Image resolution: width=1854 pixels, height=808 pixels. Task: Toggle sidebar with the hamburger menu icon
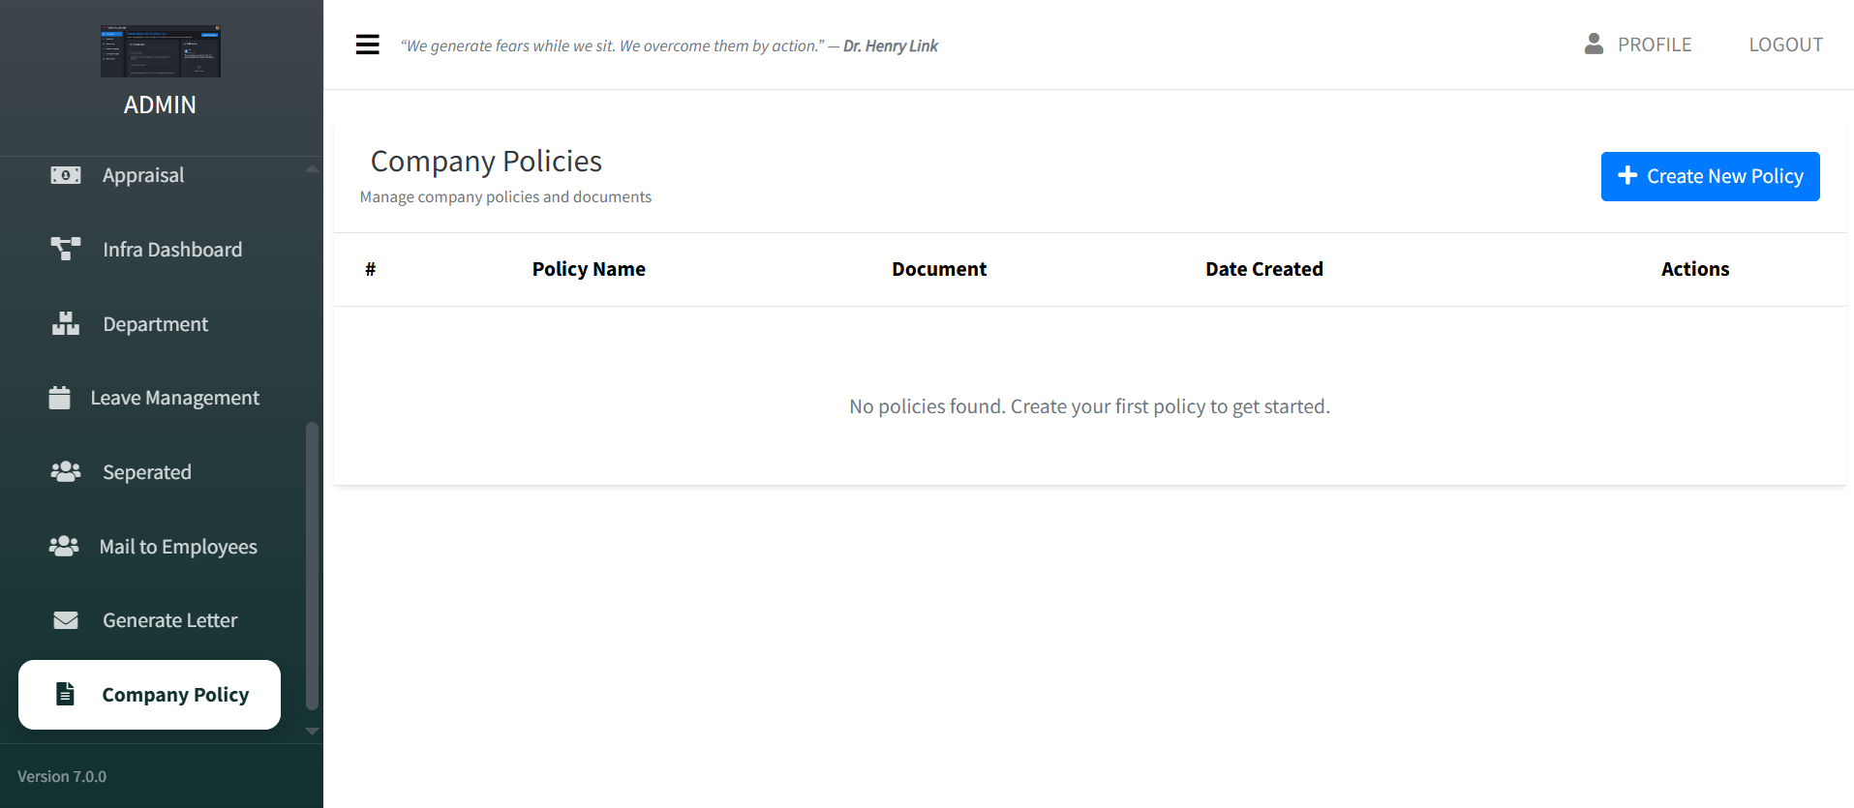point(367,45)
